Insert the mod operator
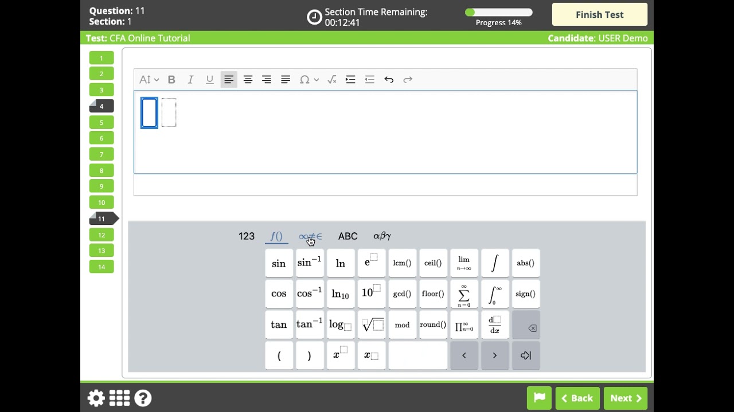Image resolution: width=734 pixels, height=412 pixels. pos(403,325)
